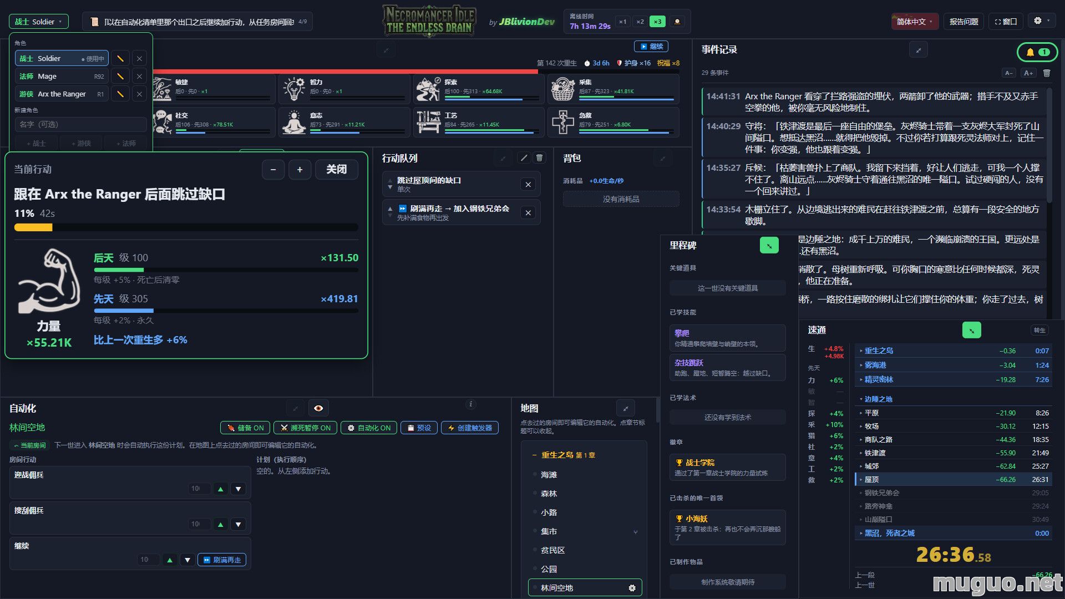Open the 林间空地 room gear settings

click(x=632, y=588)
